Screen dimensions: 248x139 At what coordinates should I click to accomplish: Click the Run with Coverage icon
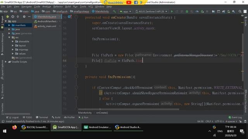coord(192,12)
